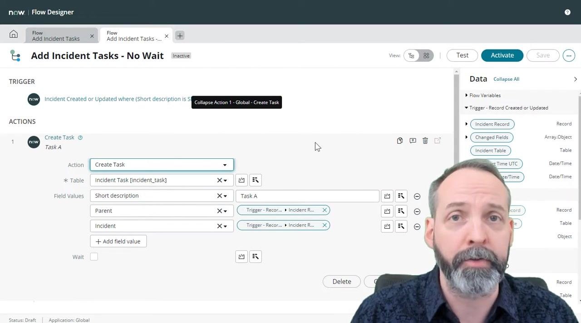The width and height of the screenshot is (581, 323).
Task: Open data pill picker for Parent value
Action: [401, 211]
